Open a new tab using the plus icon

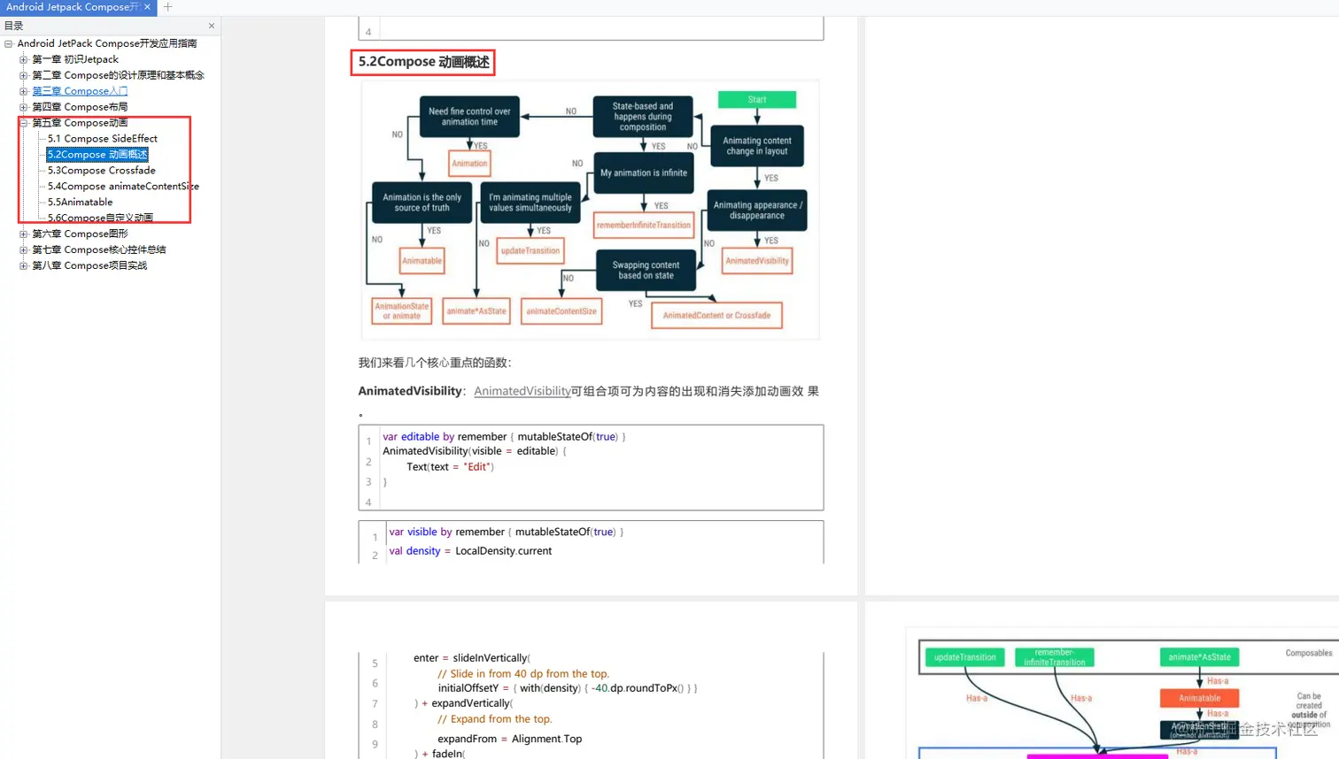click(x=167, y=7)
